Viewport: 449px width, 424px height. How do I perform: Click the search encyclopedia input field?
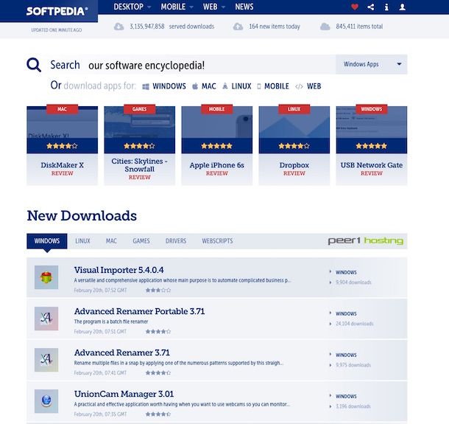[x=211, y=66]
